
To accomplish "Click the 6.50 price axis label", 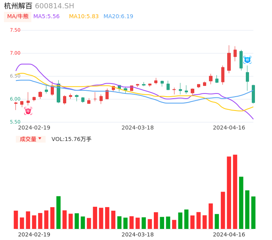I will pyautogui.click(x=15, y=76).
